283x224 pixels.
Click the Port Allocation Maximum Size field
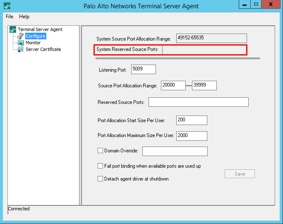(x=192, y=136)
